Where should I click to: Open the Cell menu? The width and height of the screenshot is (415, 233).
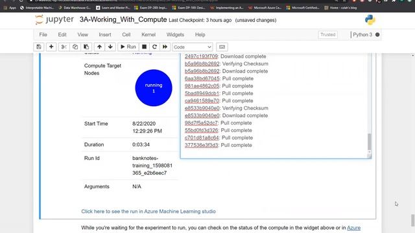126,34
